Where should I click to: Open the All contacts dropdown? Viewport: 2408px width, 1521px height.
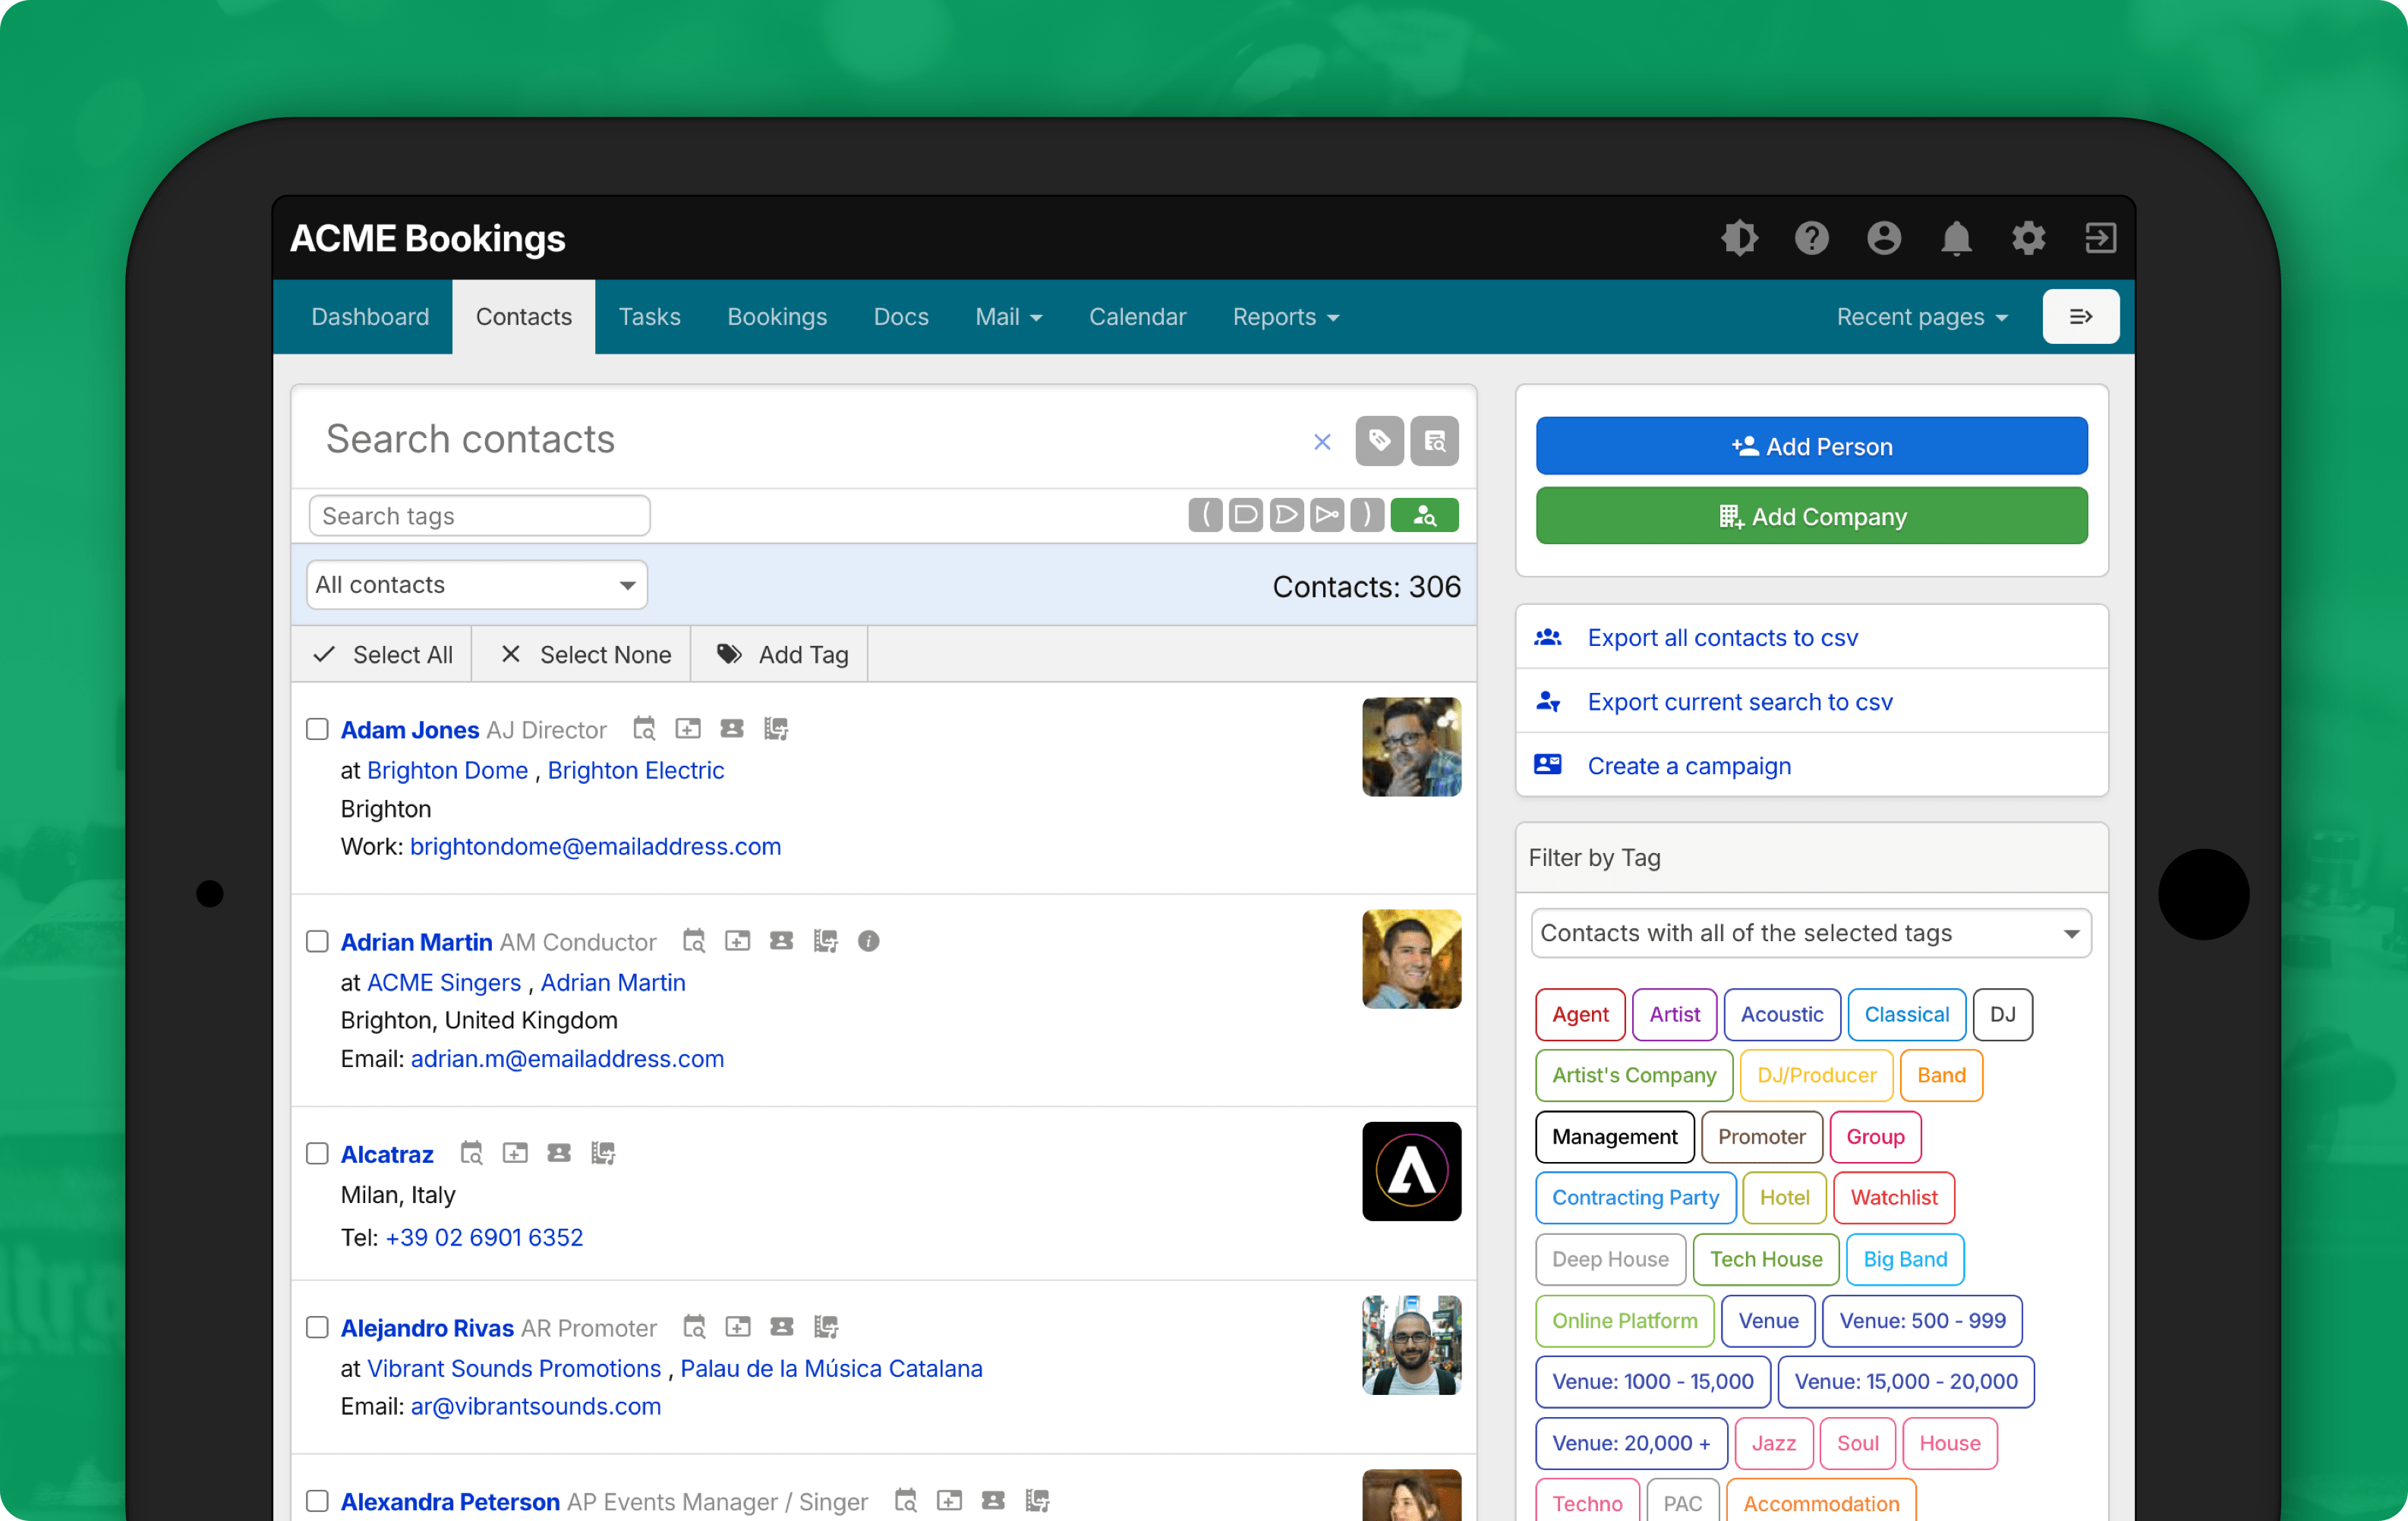476,585
